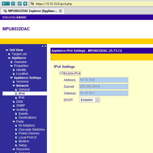Uncheck the Enable IPv4 checkbox
The image size is (153, 153).
coord(61,73)
